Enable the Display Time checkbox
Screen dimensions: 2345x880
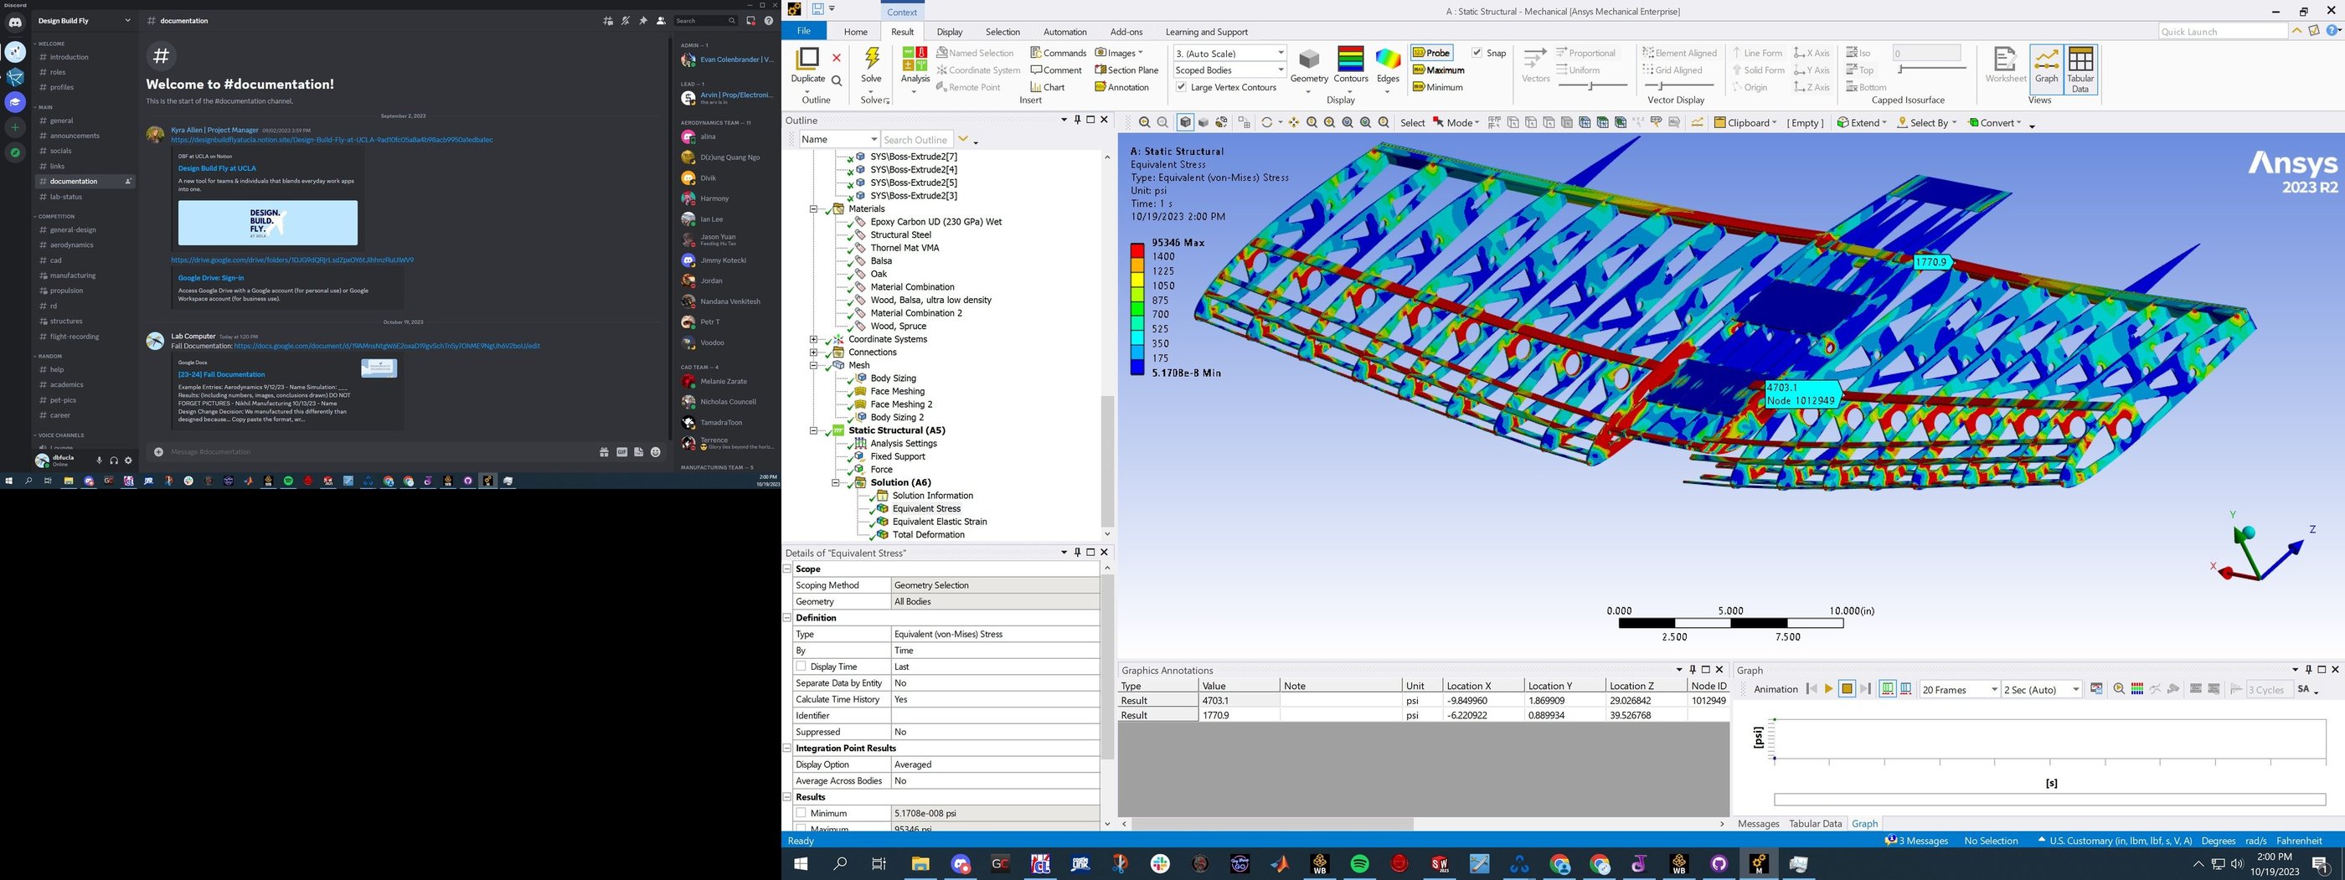click(x=801, y=667)
